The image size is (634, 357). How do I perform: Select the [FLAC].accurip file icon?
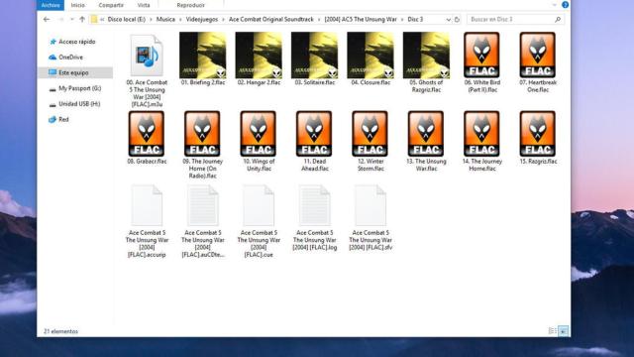tap(147, 205)
